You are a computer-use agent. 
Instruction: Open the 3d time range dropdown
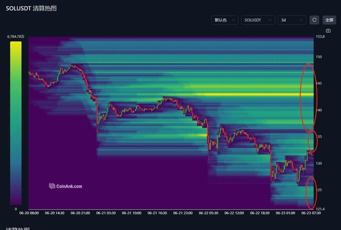tap(292, 20)
